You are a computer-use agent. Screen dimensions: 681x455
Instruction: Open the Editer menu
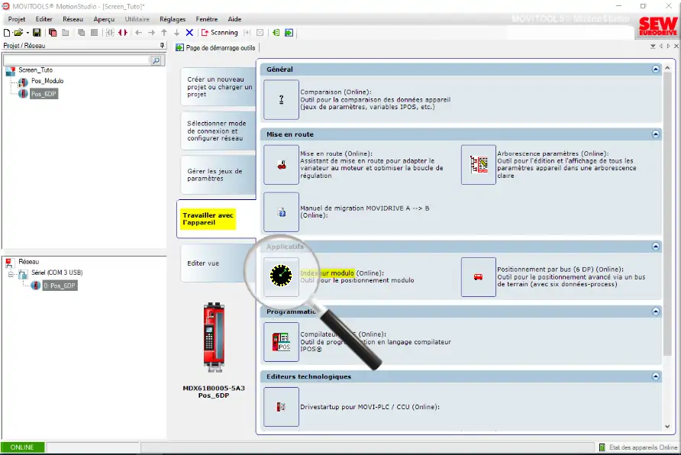[x=44, y=19]
